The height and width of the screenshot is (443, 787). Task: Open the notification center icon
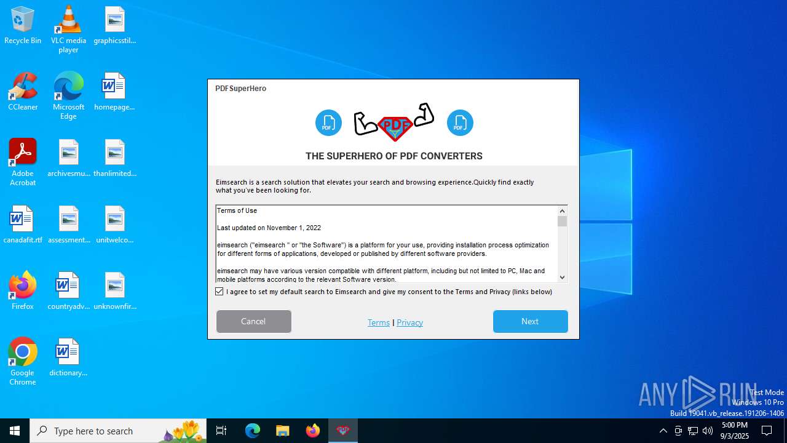pos(767,431)
